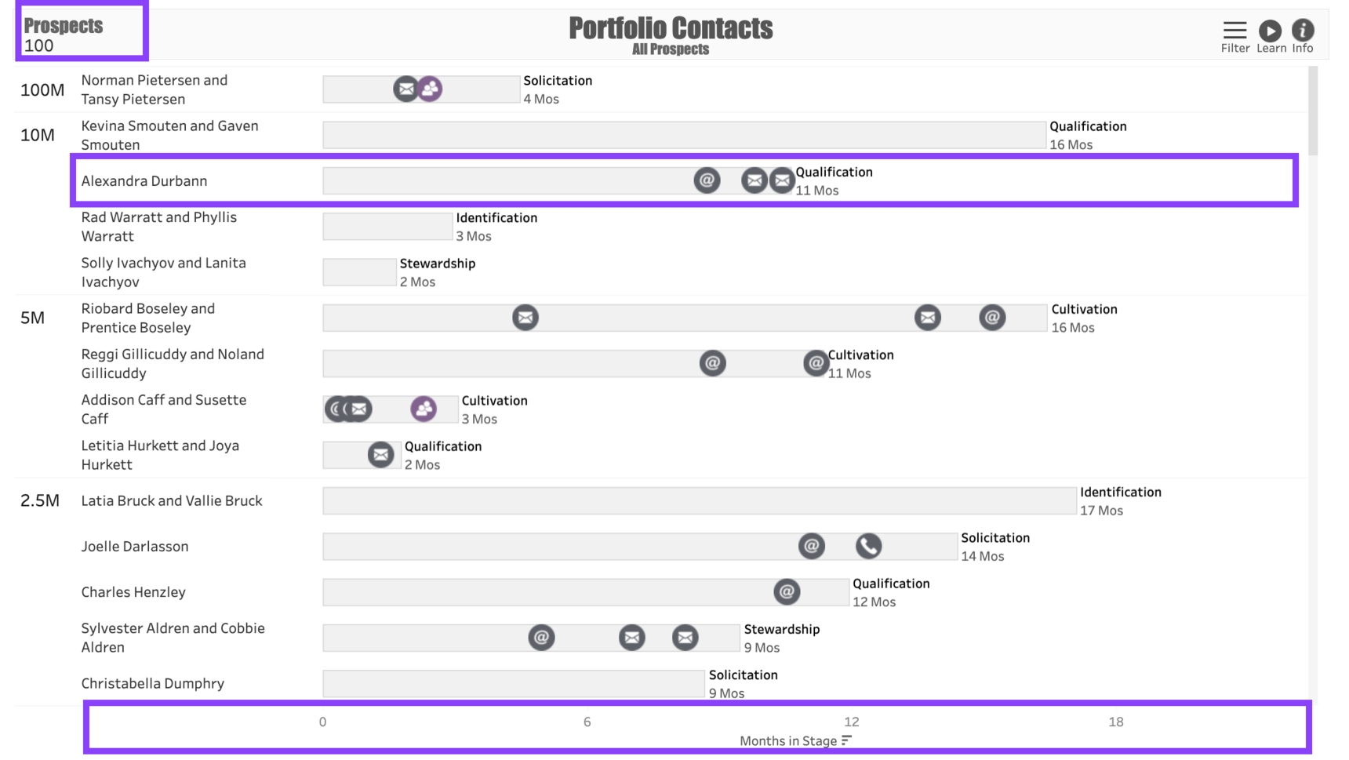1349x760 pixels.
Task: Click the meeting icon on Norman Pietersen's bar
Action: click(x=430, y=89)
